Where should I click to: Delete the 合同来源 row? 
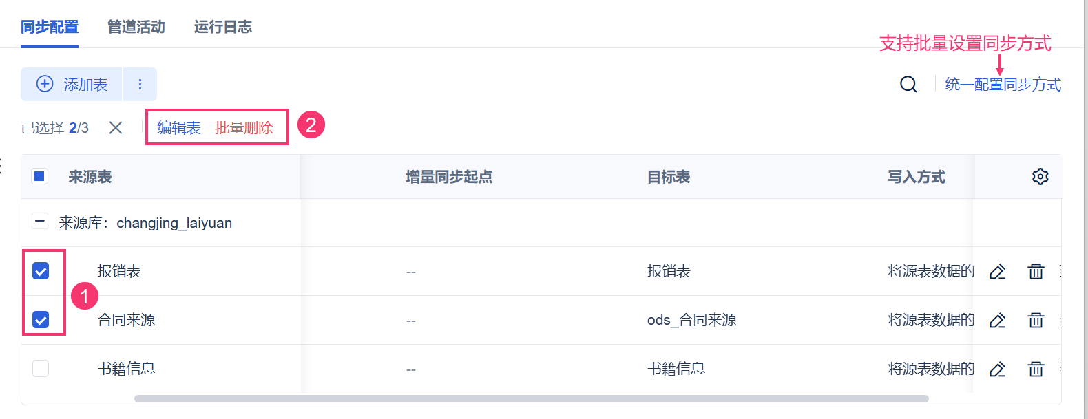1036,321
